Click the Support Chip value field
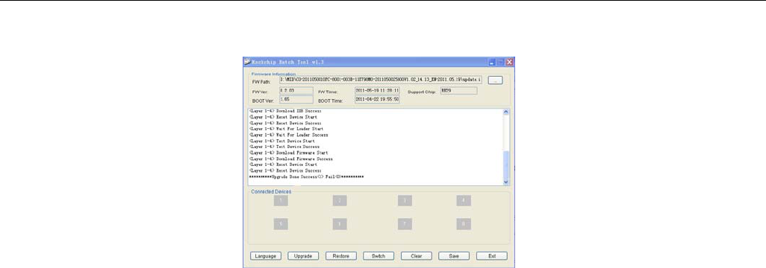 (458, 91)
